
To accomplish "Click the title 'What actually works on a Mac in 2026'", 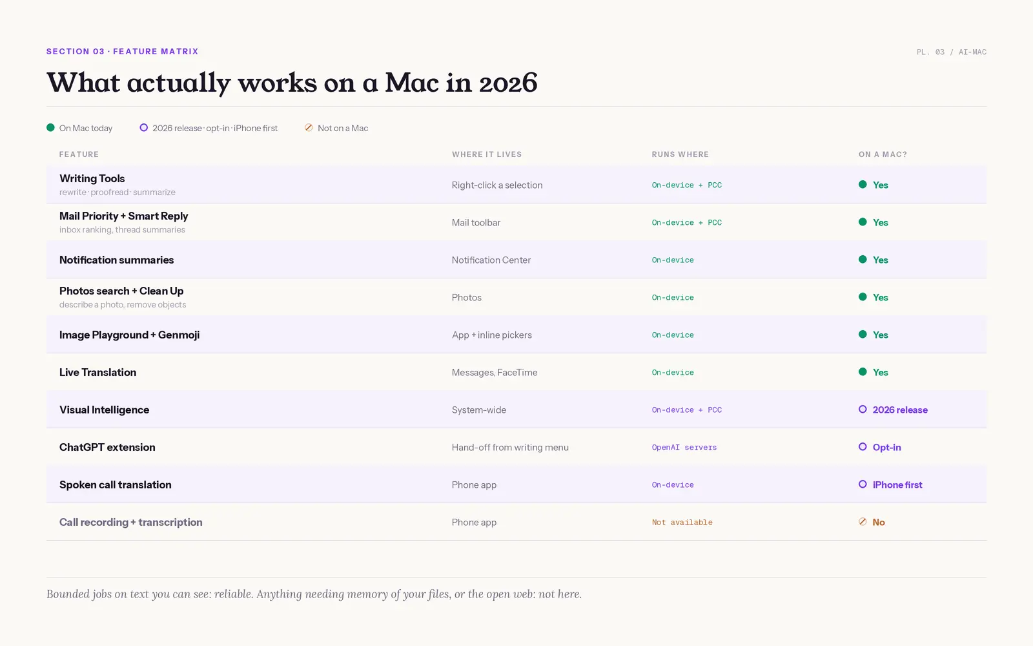I will tap(292, 83).
